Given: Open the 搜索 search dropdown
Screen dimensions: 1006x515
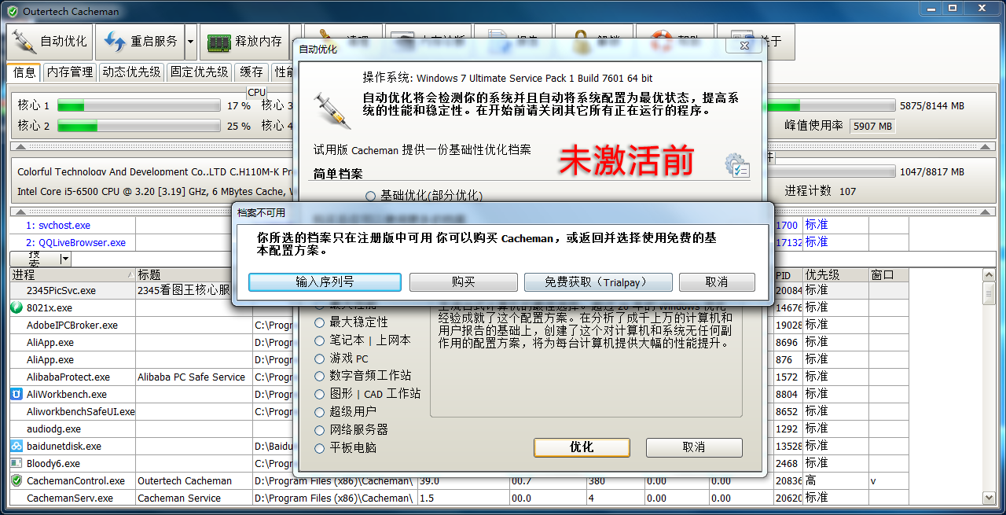Looking at the screenshot, I should pos(64,258).
